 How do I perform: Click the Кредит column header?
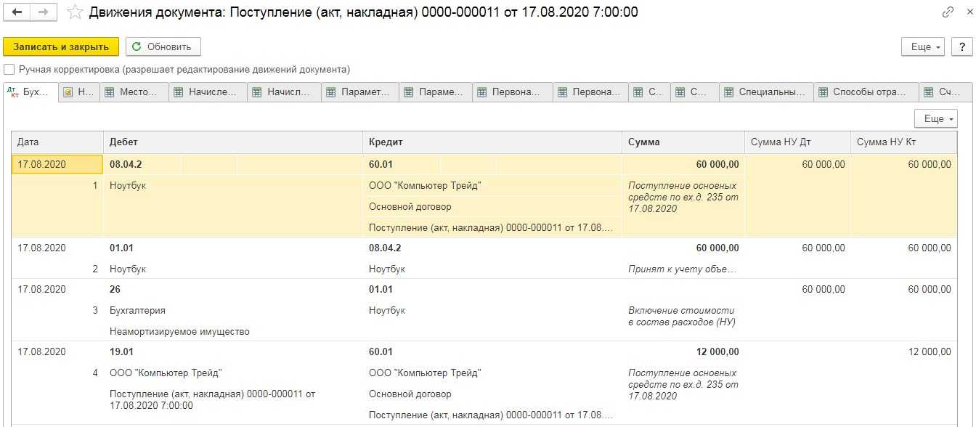click(492, 142)
